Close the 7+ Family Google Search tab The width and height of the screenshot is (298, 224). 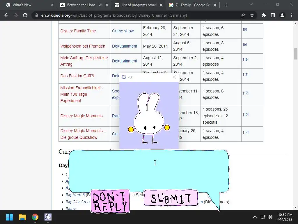tap(215, 5)
